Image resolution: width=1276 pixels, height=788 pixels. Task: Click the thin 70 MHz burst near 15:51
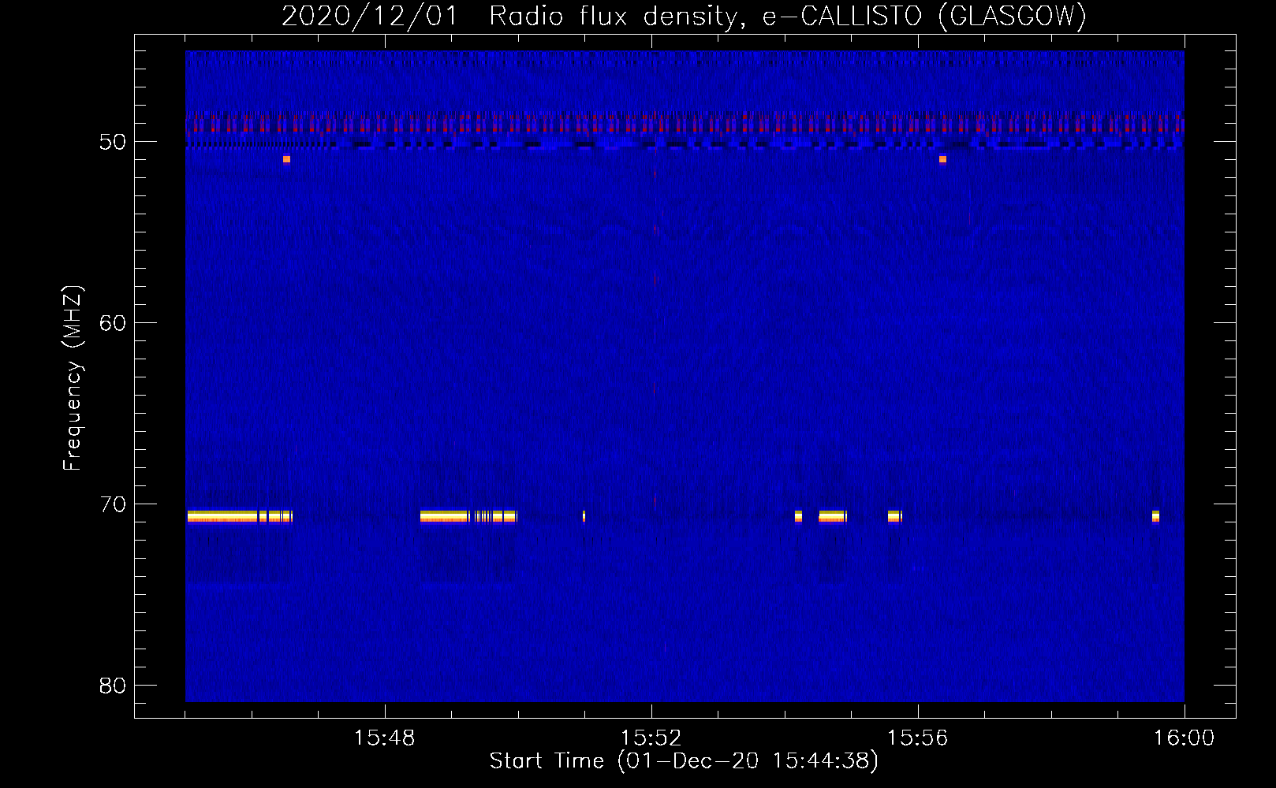(584, 516)
